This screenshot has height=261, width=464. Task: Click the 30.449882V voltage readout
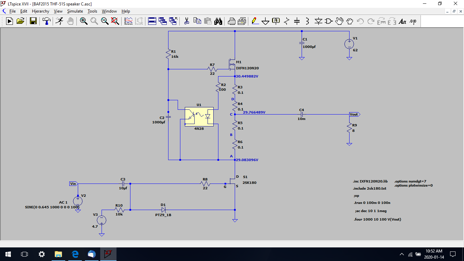pyautogui.click(x=247, y=76)
